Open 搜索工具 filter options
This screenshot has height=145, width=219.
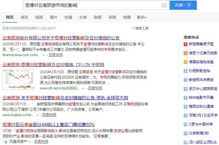[140, 28]
